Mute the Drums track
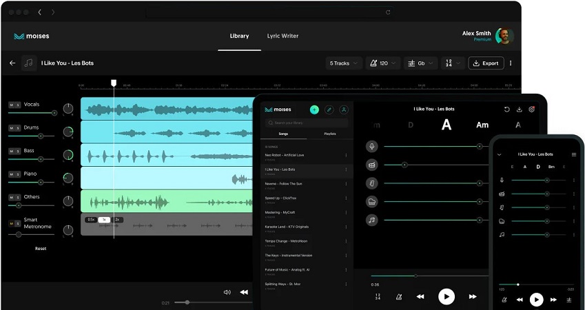The image size is (585, 310). [12, 128]
